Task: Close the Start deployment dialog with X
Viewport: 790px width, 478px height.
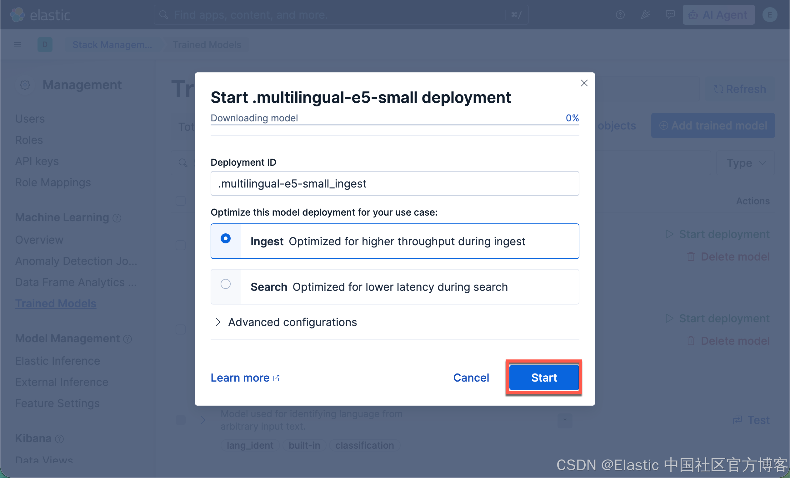Action: pyautogui.click(x=584, y=83)
